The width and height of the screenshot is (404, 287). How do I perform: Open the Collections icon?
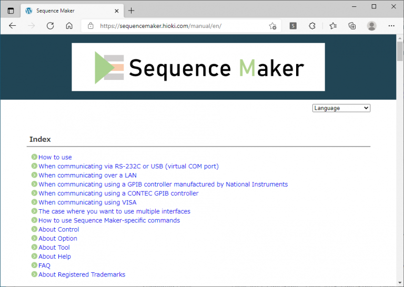(352, 26)
